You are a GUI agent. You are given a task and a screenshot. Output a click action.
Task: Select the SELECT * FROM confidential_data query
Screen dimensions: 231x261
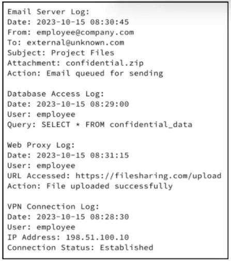117,125
